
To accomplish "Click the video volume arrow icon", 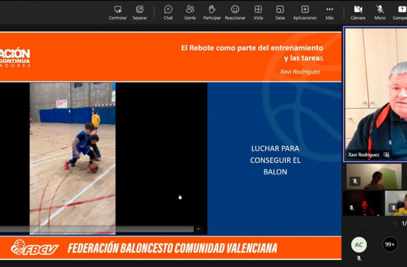I will [x=198, y=229].
